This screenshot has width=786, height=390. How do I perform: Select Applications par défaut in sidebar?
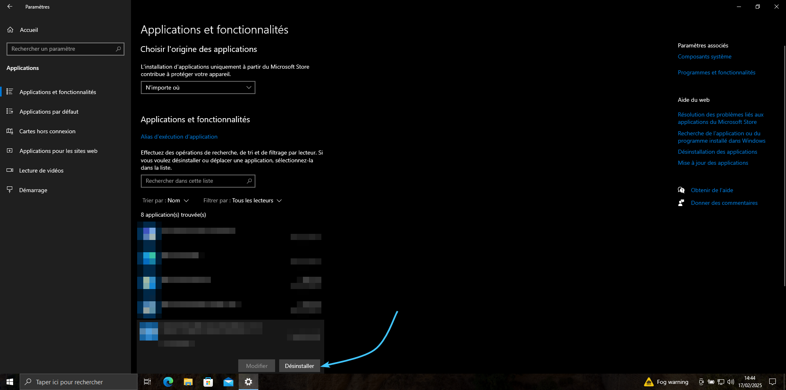click(x=49, y=112)
